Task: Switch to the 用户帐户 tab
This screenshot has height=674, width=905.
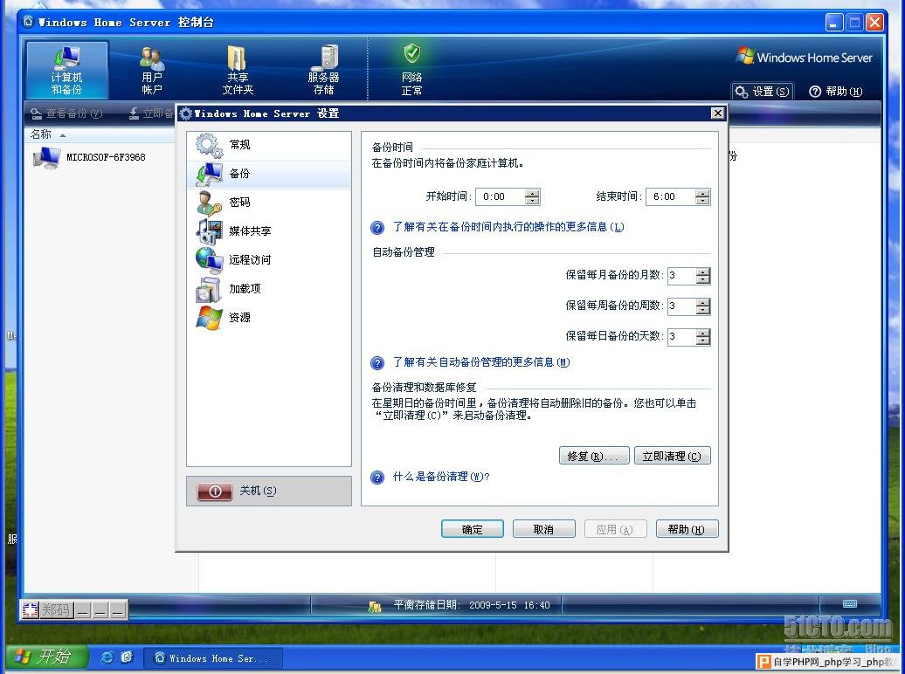Action: point(152,71)
